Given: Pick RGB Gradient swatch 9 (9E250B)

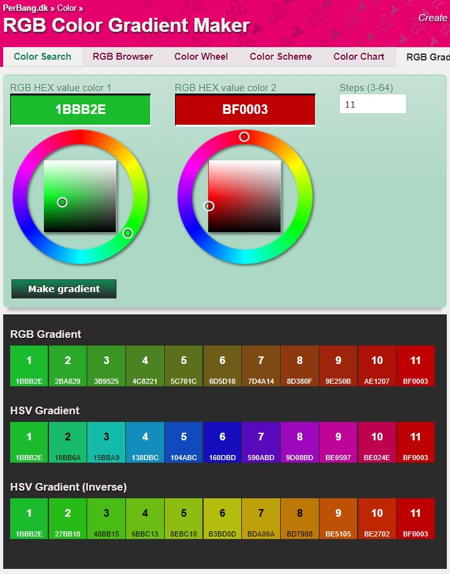Looking at the screenshot, I should (338, 367).
